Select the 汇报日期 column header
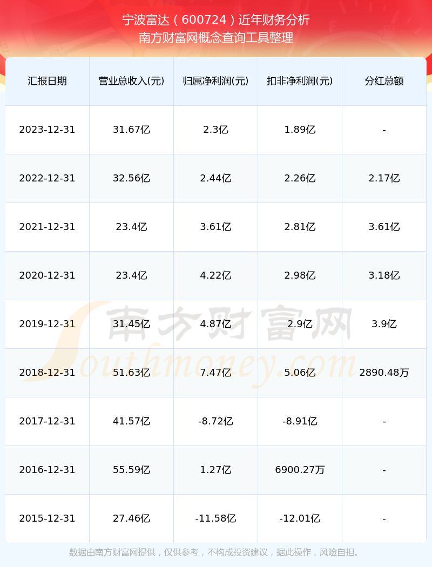This screenshot has width=432, height=567. point(48,81)
